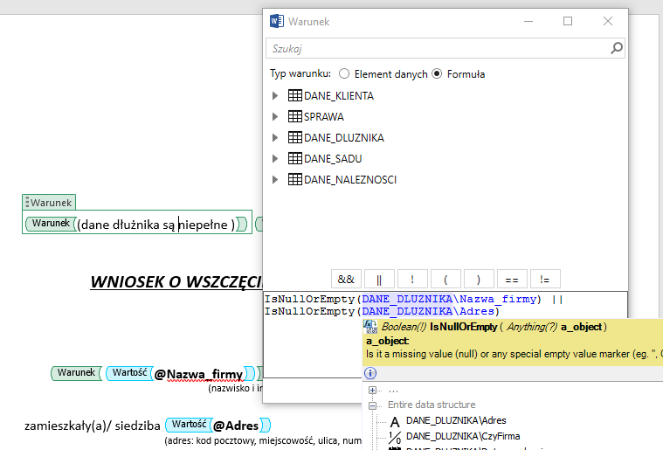Viewport: 663px width, 450px height.
Task: Click the Warunek content control handle in the document
Action: (26, 203)
